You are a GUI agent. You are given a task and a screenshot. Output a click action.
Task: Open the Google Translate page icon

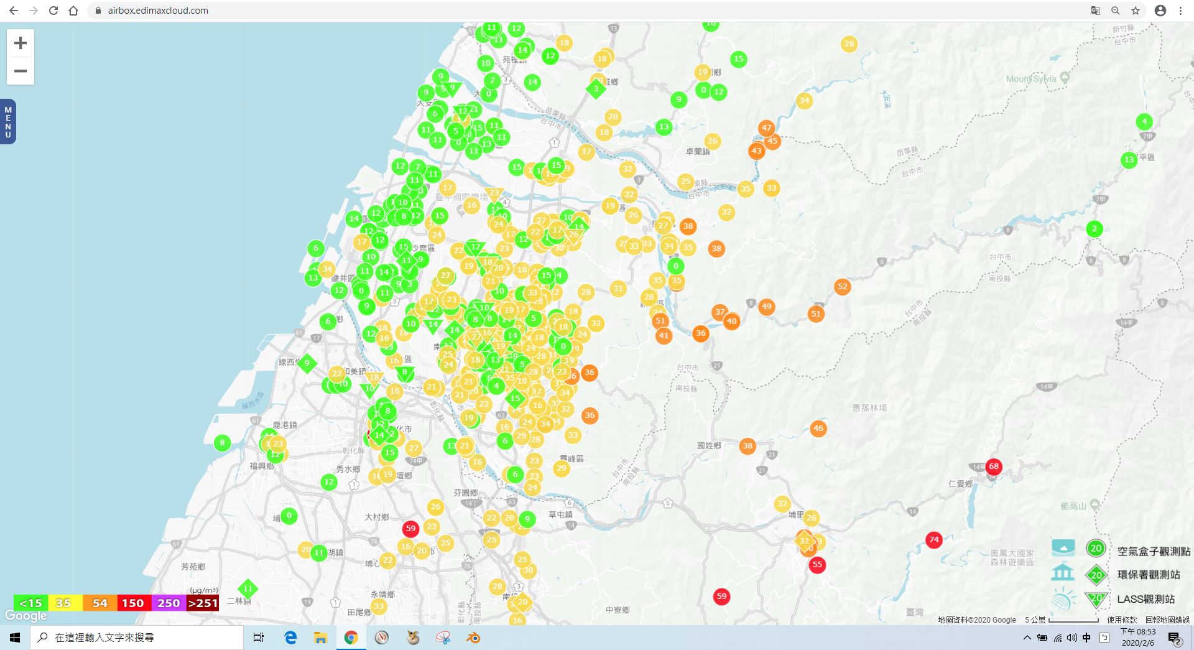1096,11
